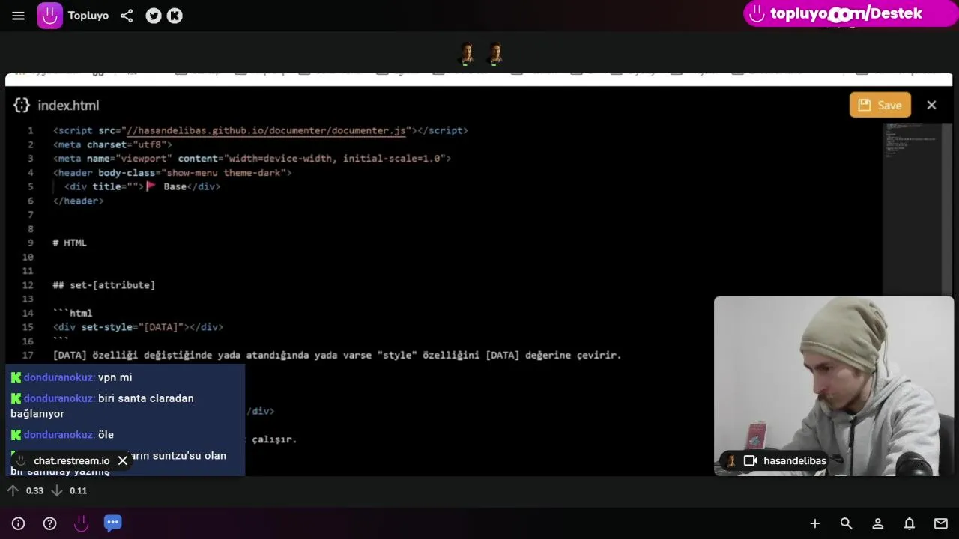Open the mail envelope icon
This screenshot has width=959, height=539.
[940, 523]
